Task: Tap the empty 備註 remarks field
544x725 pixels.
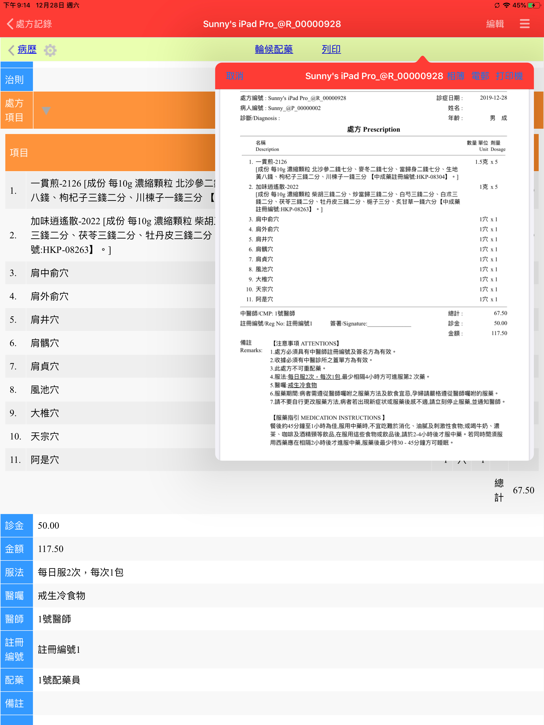Action: 288,703
